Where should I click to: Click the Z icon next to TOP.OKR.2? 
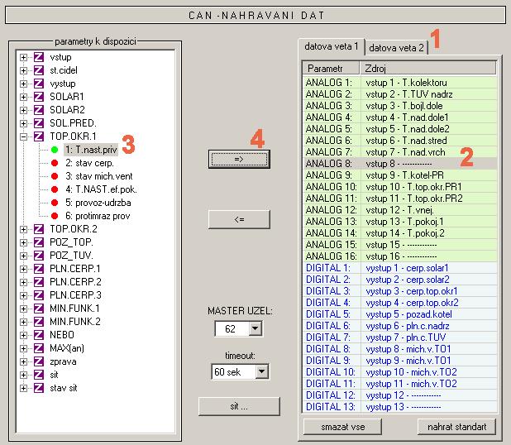coord(39,229)
